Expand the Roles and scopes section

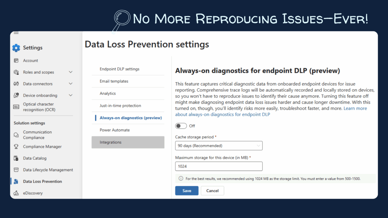pos(71,72)
